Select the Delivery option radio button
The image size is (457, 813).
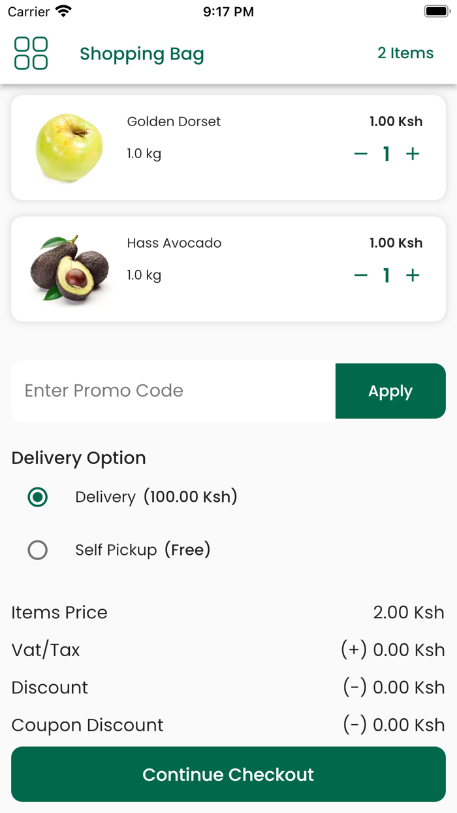(38, 497)
